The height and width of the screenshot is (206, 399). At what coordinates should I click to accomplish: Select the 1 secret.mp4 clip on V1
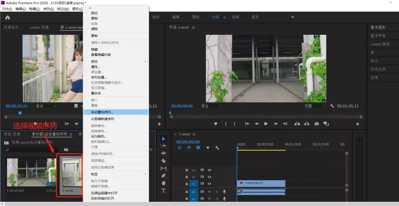261,183
